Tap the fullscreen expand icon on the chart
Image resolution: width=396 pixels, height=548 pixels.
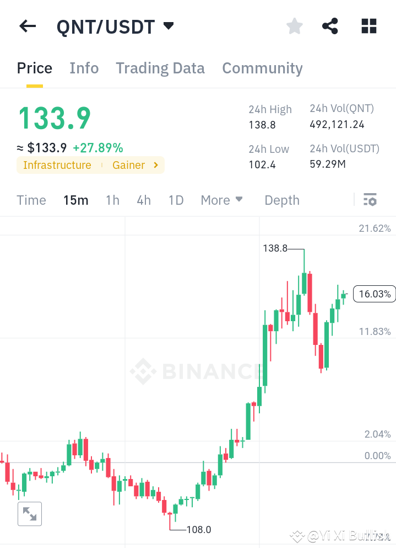(30, 514)
